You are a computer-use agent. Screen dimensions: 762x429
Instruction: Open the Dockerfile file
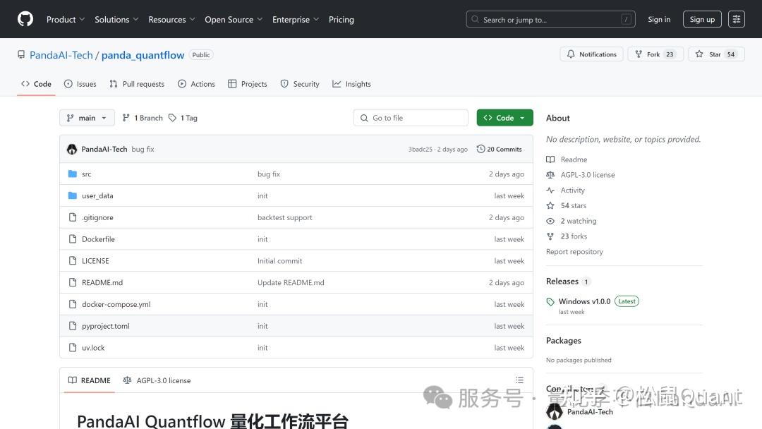tap(98, 239)
